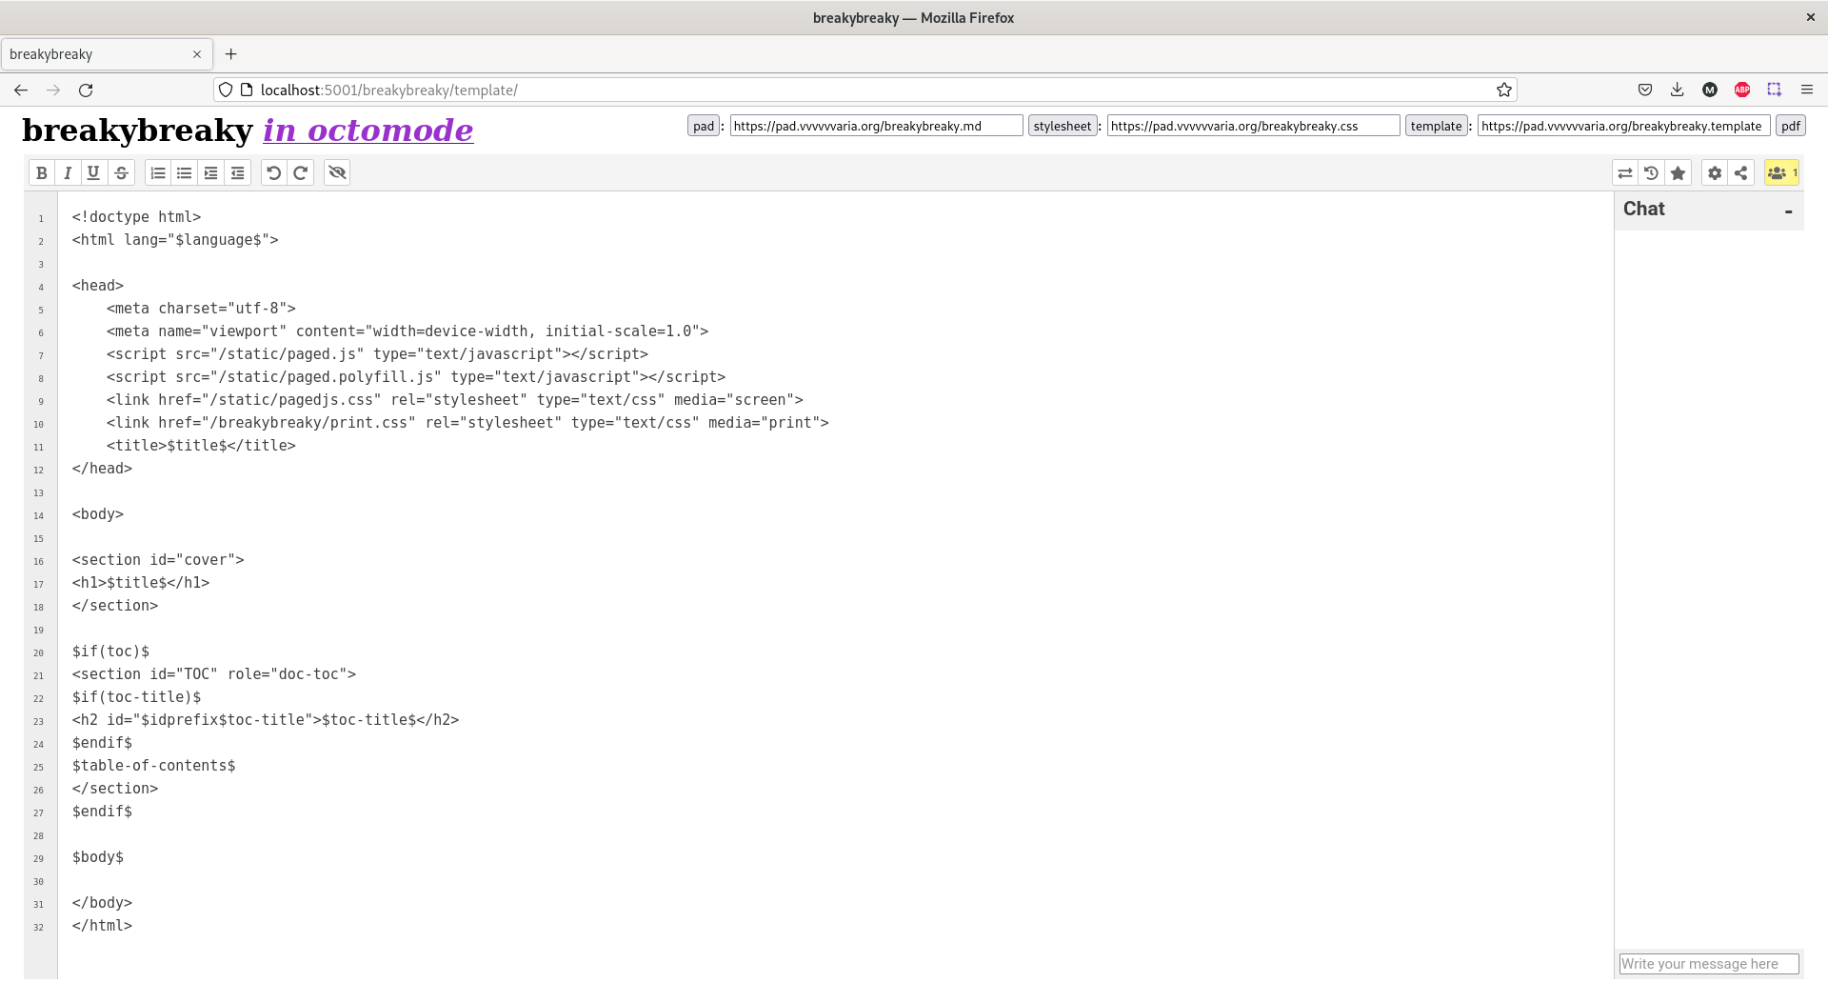
Task: Click the indent icon
Action: click(x=211, y=172)
